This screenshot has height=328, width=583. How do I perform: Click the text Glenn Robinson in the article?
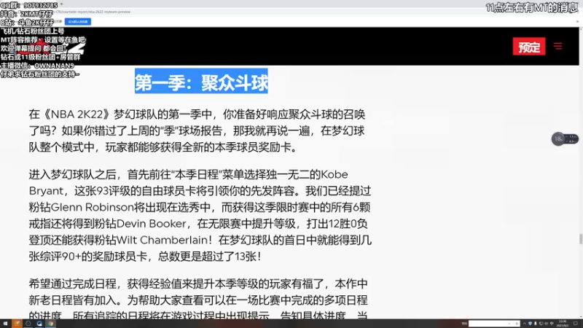[x=92, y=207]
